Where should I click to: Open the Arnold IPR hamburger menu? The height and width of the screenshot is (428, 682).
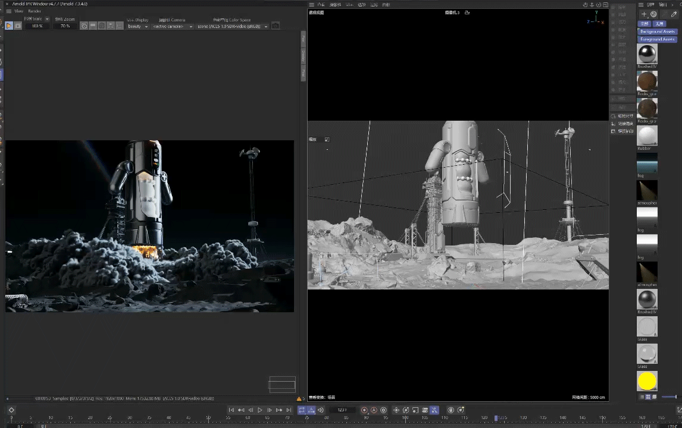[9, 11]
